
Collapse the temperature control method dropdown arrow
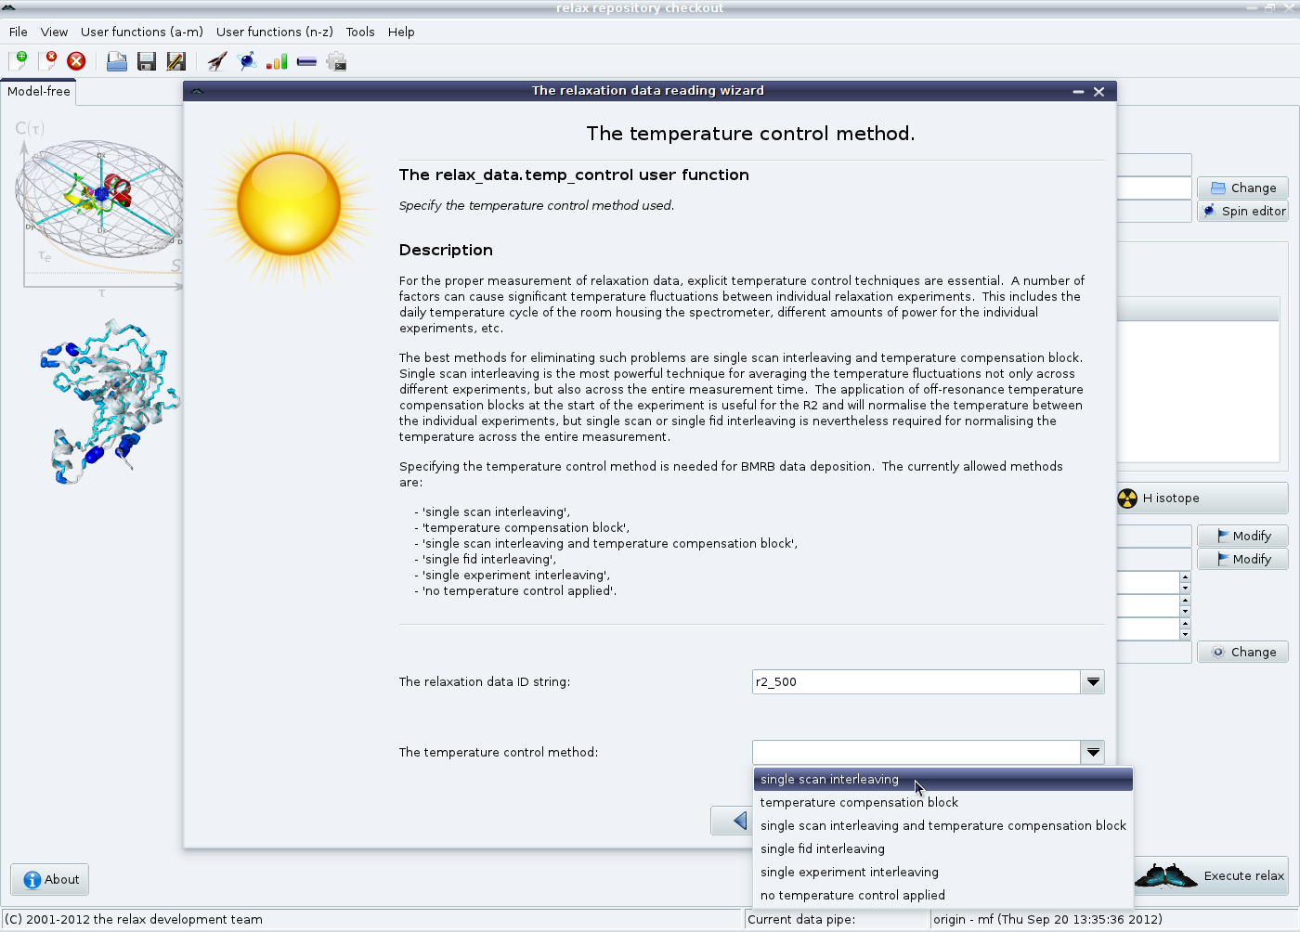1093,752
